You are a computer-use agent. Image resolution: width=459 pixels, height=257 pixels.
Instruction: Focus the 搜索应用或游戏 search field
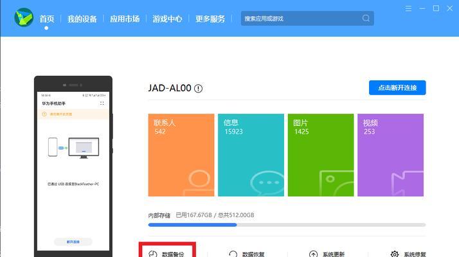click(x=307, y=19)
